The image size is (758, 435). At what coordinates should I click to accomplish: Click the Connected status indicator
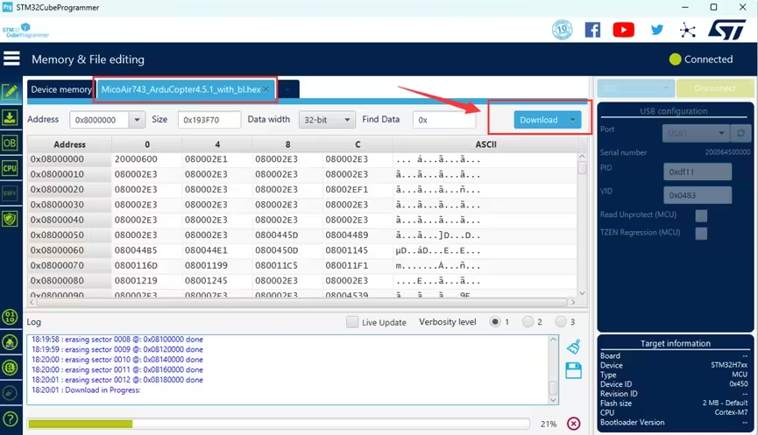pos(701,59)
